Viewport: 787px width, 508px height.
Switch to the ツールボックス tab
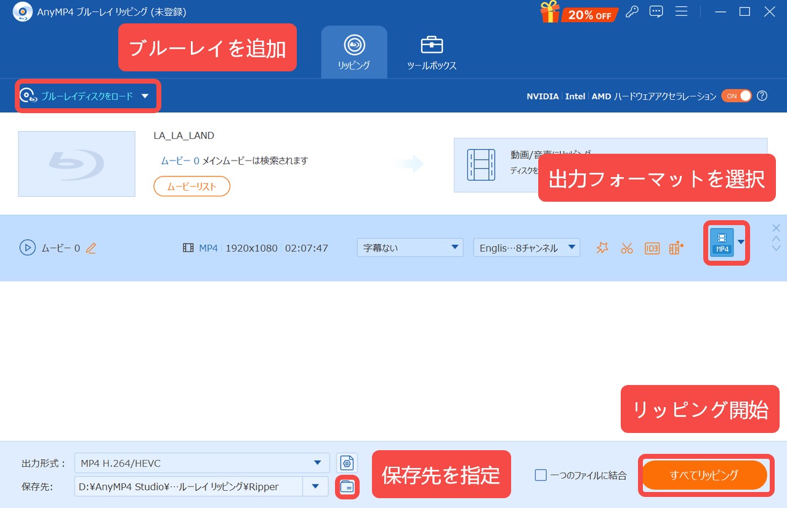pyautogui.click(x=432, y=52)
